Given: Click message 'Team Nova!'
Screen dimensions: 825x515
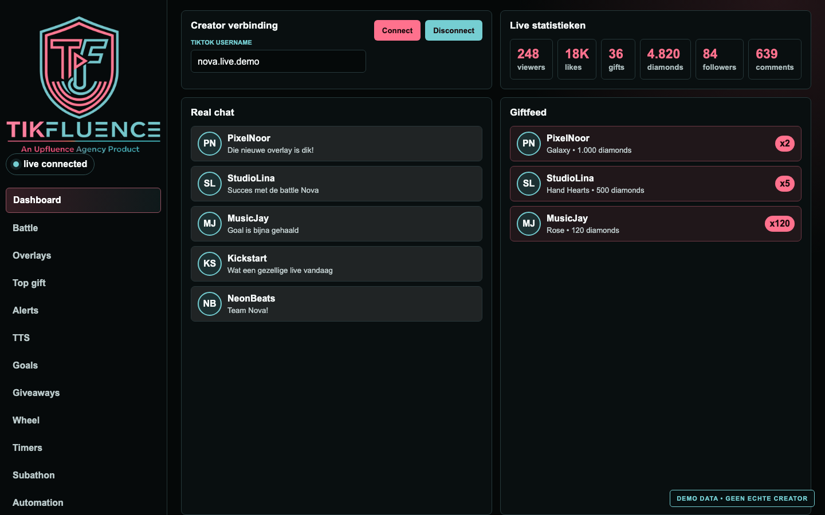Looking at the screenshot, I should [247, 311].
